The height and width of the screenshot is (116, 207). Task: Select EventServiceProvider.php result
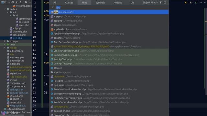point(109,94)
